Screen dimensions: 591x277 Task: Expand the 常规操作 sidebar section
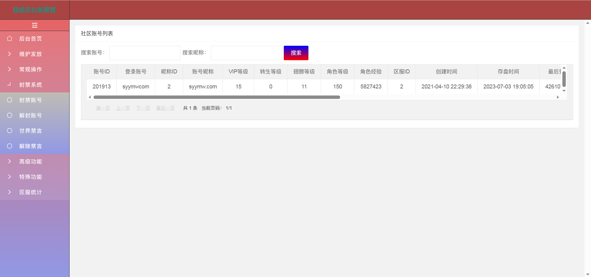pos(30,69)
